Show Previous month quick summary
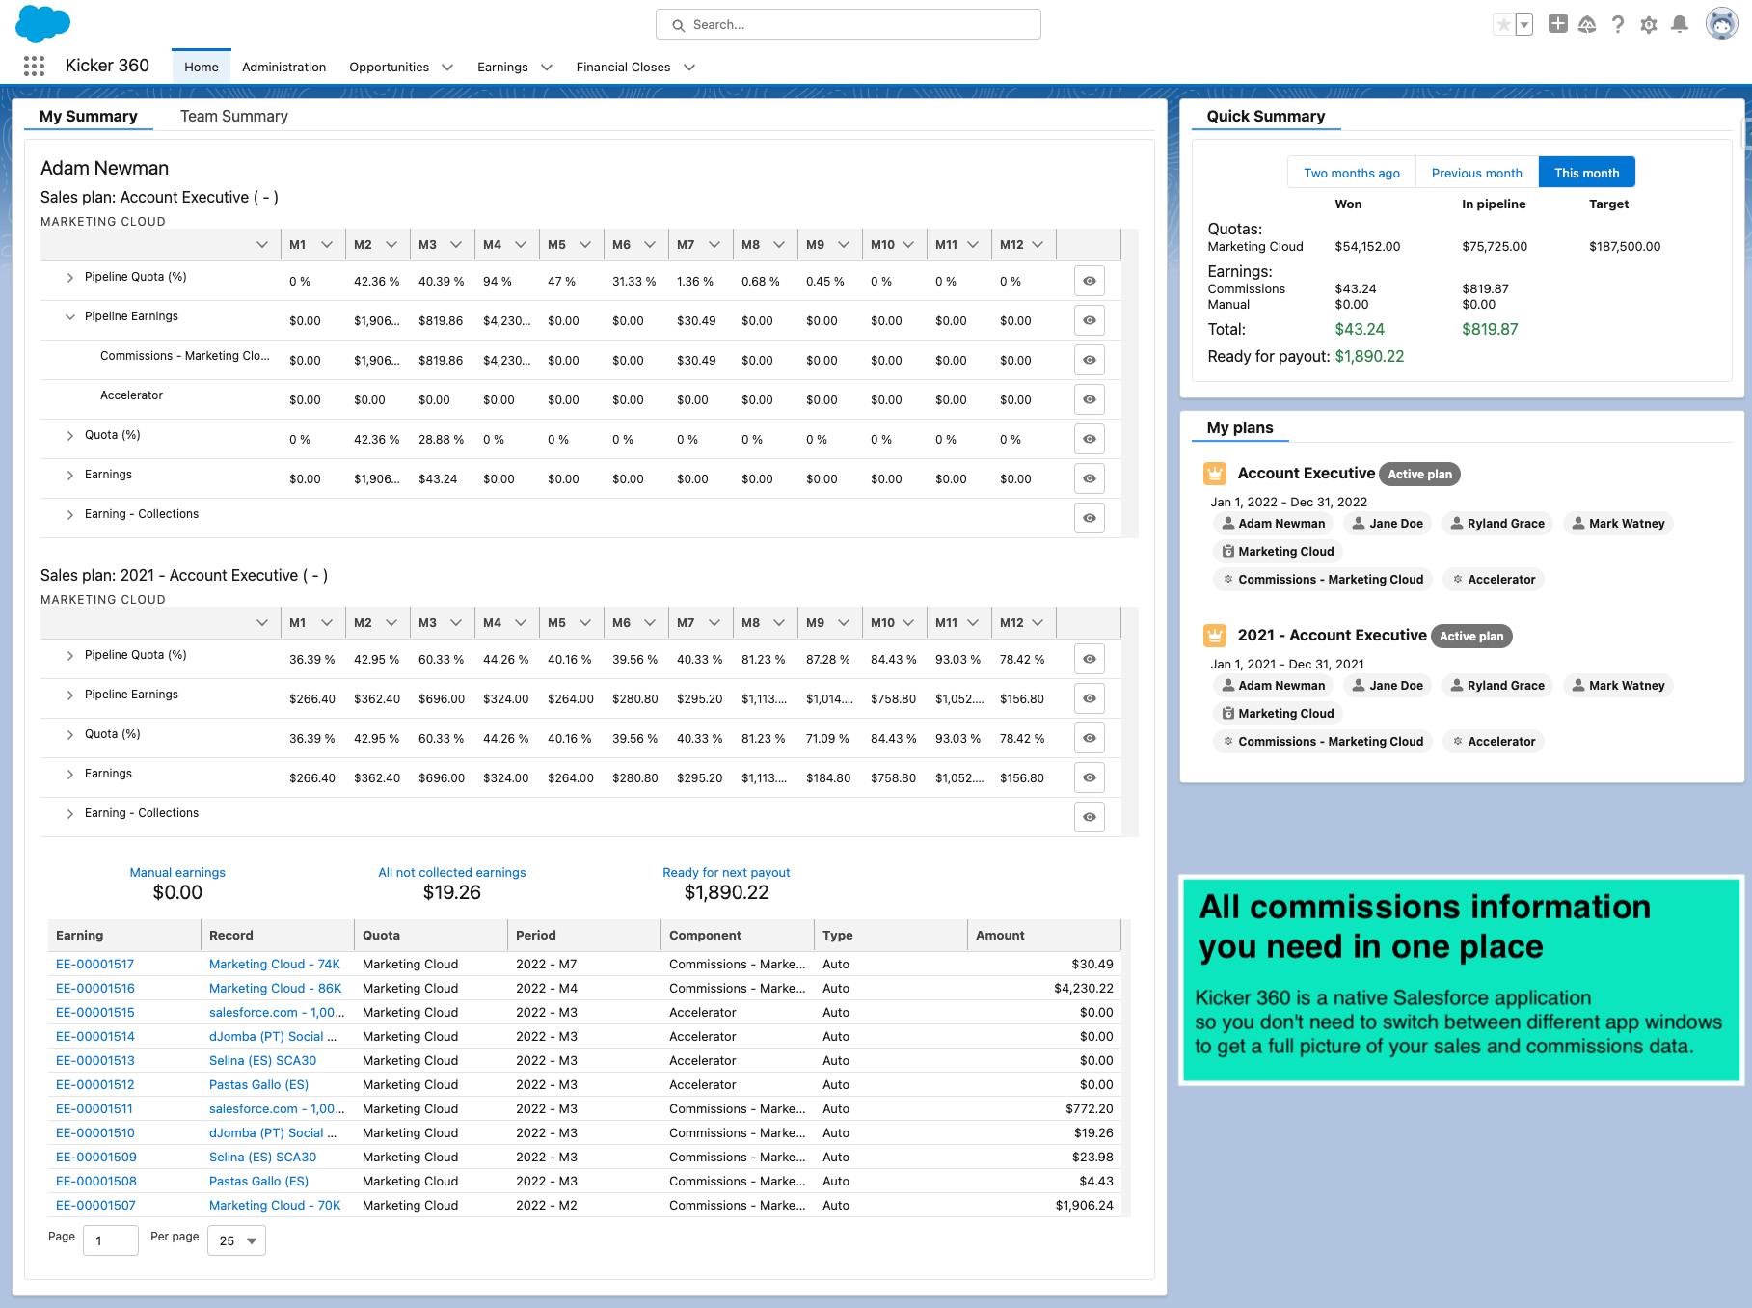1752x1308 pixels. (1477, 173)
